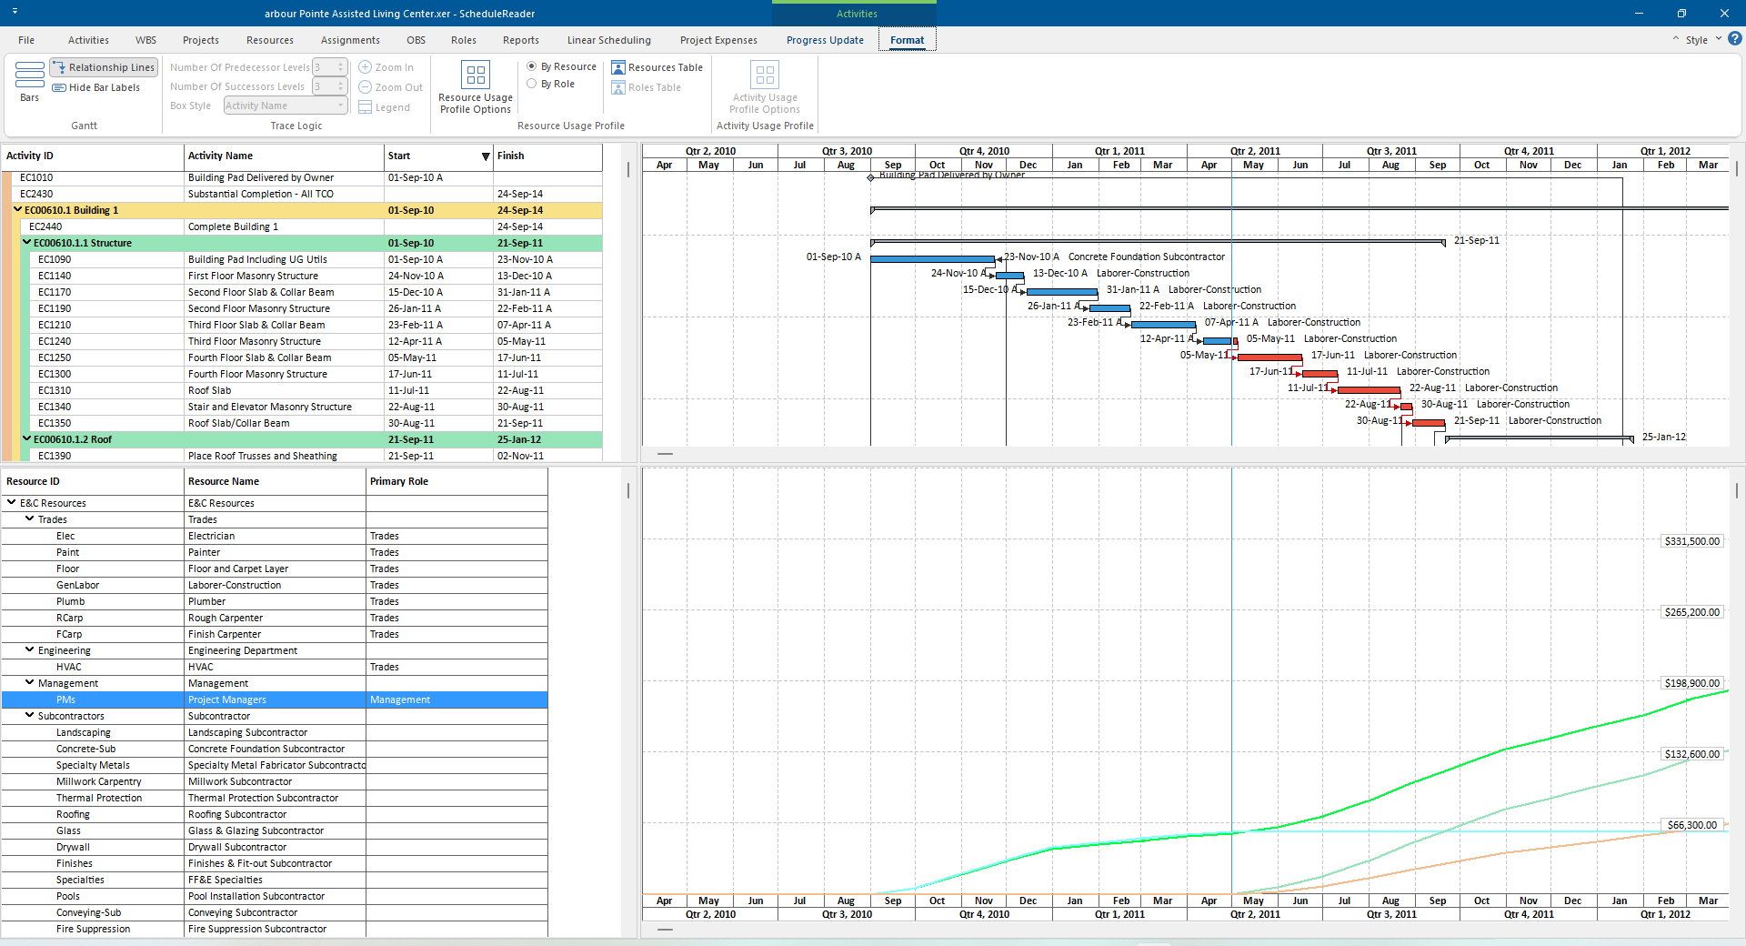Collapse the EC00610.1.1 Structure group
The width and height of the screenshot is (1746, 946).
coord(26,243)
